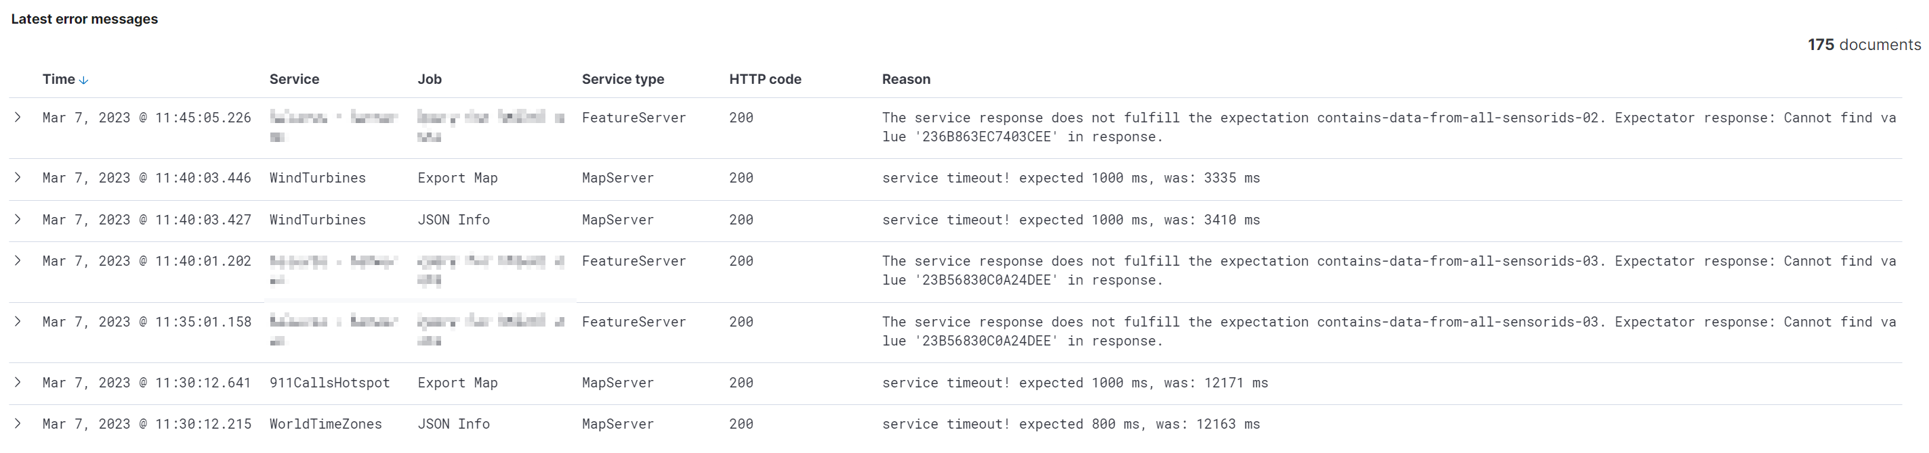Click the Service type column header
Viewport: 1929px width, 453px height.
(623, 79)
